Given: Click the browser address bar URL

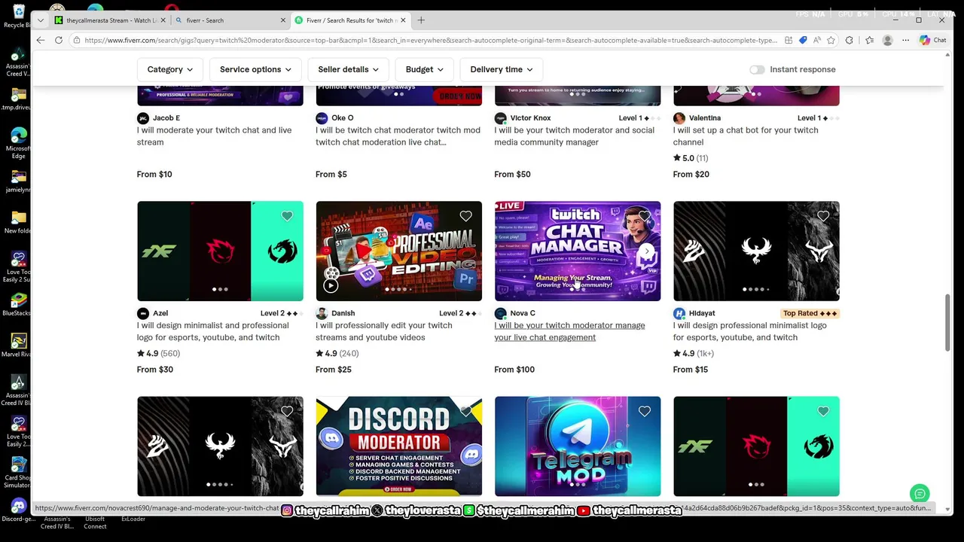Looking at the screenshot, I should pyautogui.click(x=431, y=40).
